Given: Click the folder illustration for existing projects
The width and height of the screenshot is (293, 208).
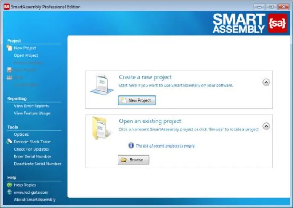Looking at the screenshot, I should [101, 128].
